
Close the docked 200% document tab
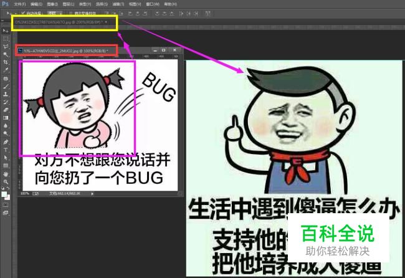(x=107, y=22)
